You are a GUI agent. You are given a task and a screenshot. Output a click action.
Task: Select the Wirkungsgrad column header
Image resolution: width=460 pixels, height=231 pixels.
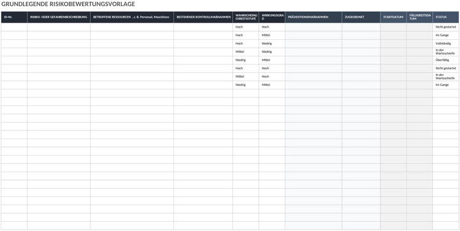(272, 17)
